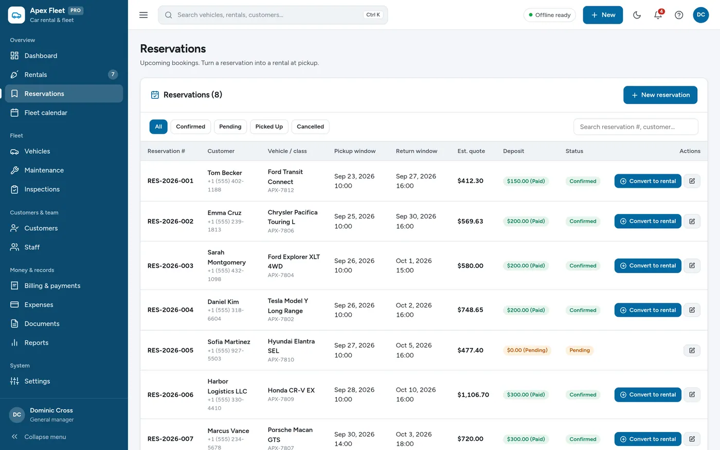View Reports
The height and width of the screenshot is (450, 720).
pos(64,343)
